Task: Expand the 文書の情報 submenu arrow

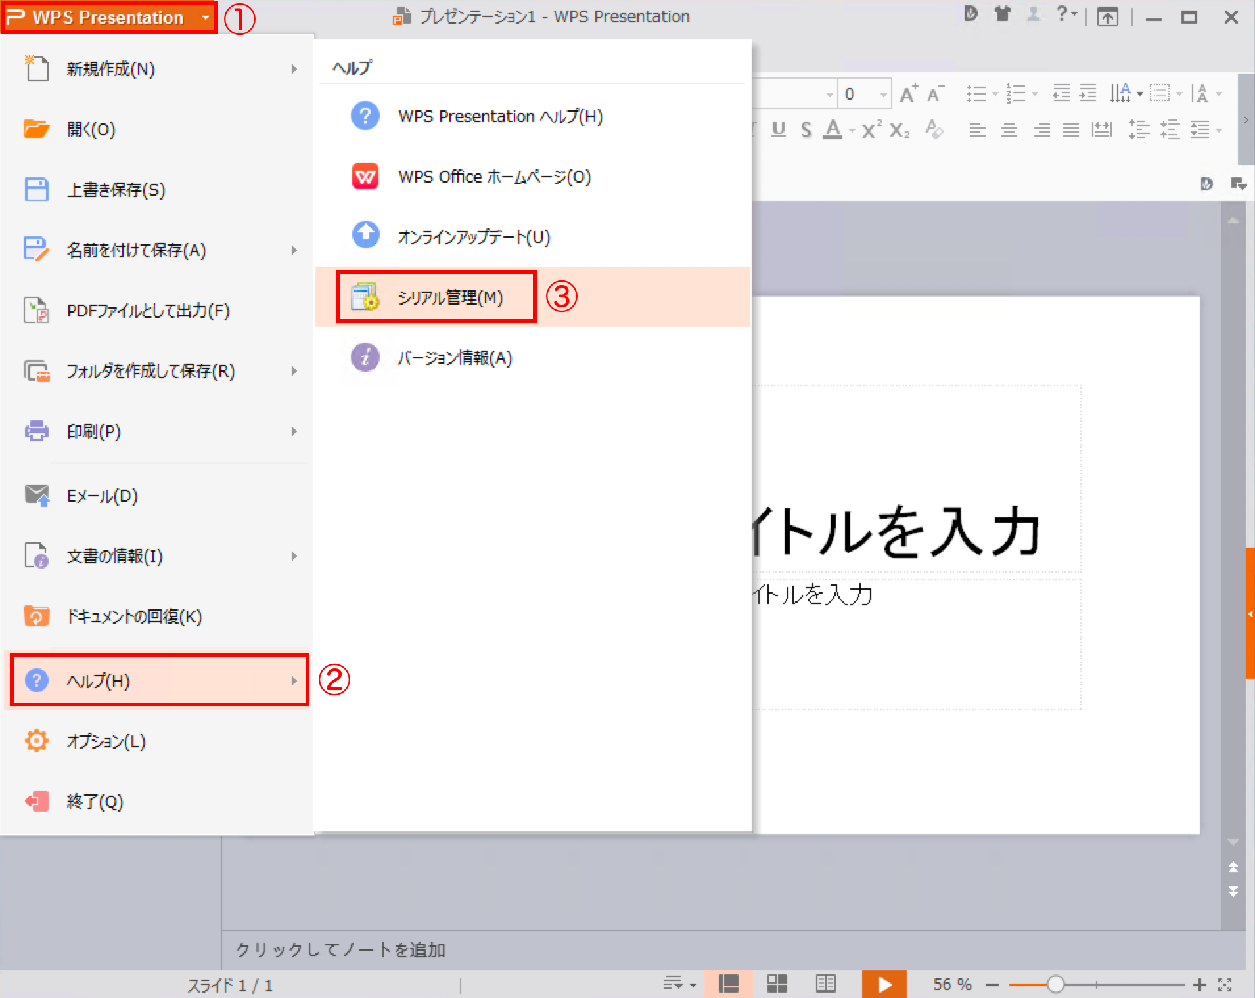Action: pos(294,556)
